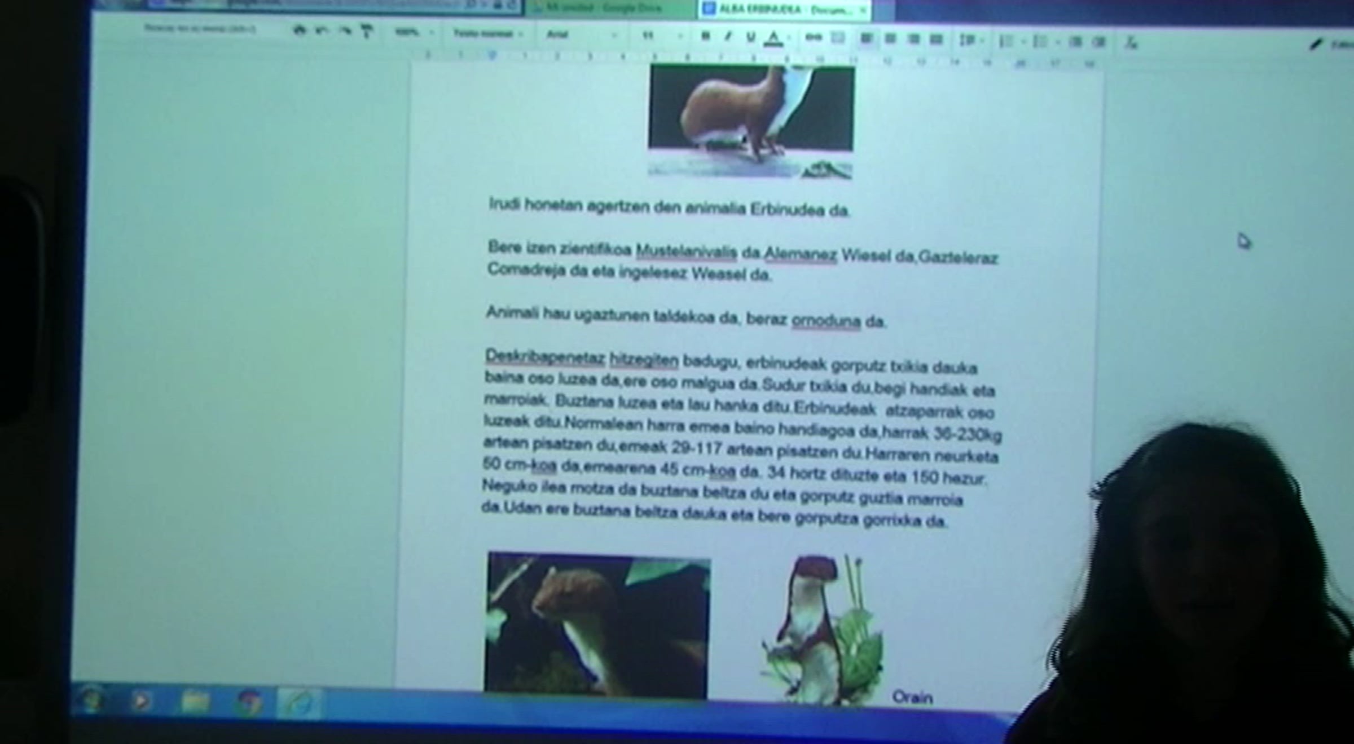Justify the text alignment
This screenshot has height=744, width=1354.
point(936,39)
